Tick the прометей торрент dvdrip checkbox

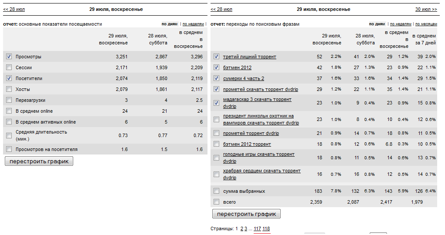[x=217, y=133]
